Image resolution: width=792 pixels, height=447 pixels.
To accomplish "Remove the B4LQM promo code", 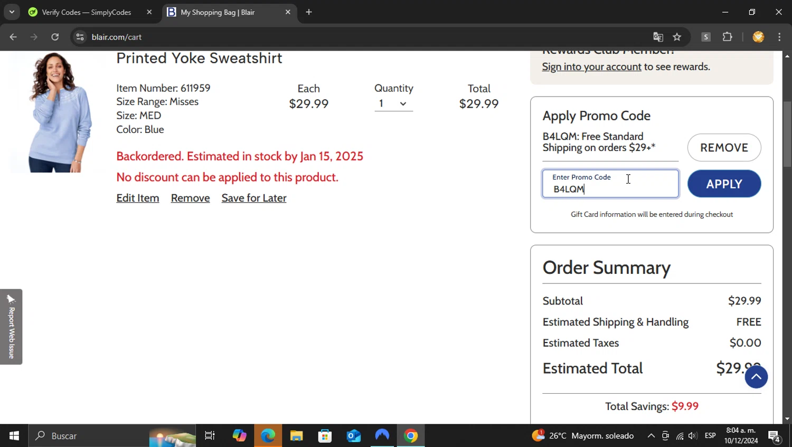I will [724, 147].
